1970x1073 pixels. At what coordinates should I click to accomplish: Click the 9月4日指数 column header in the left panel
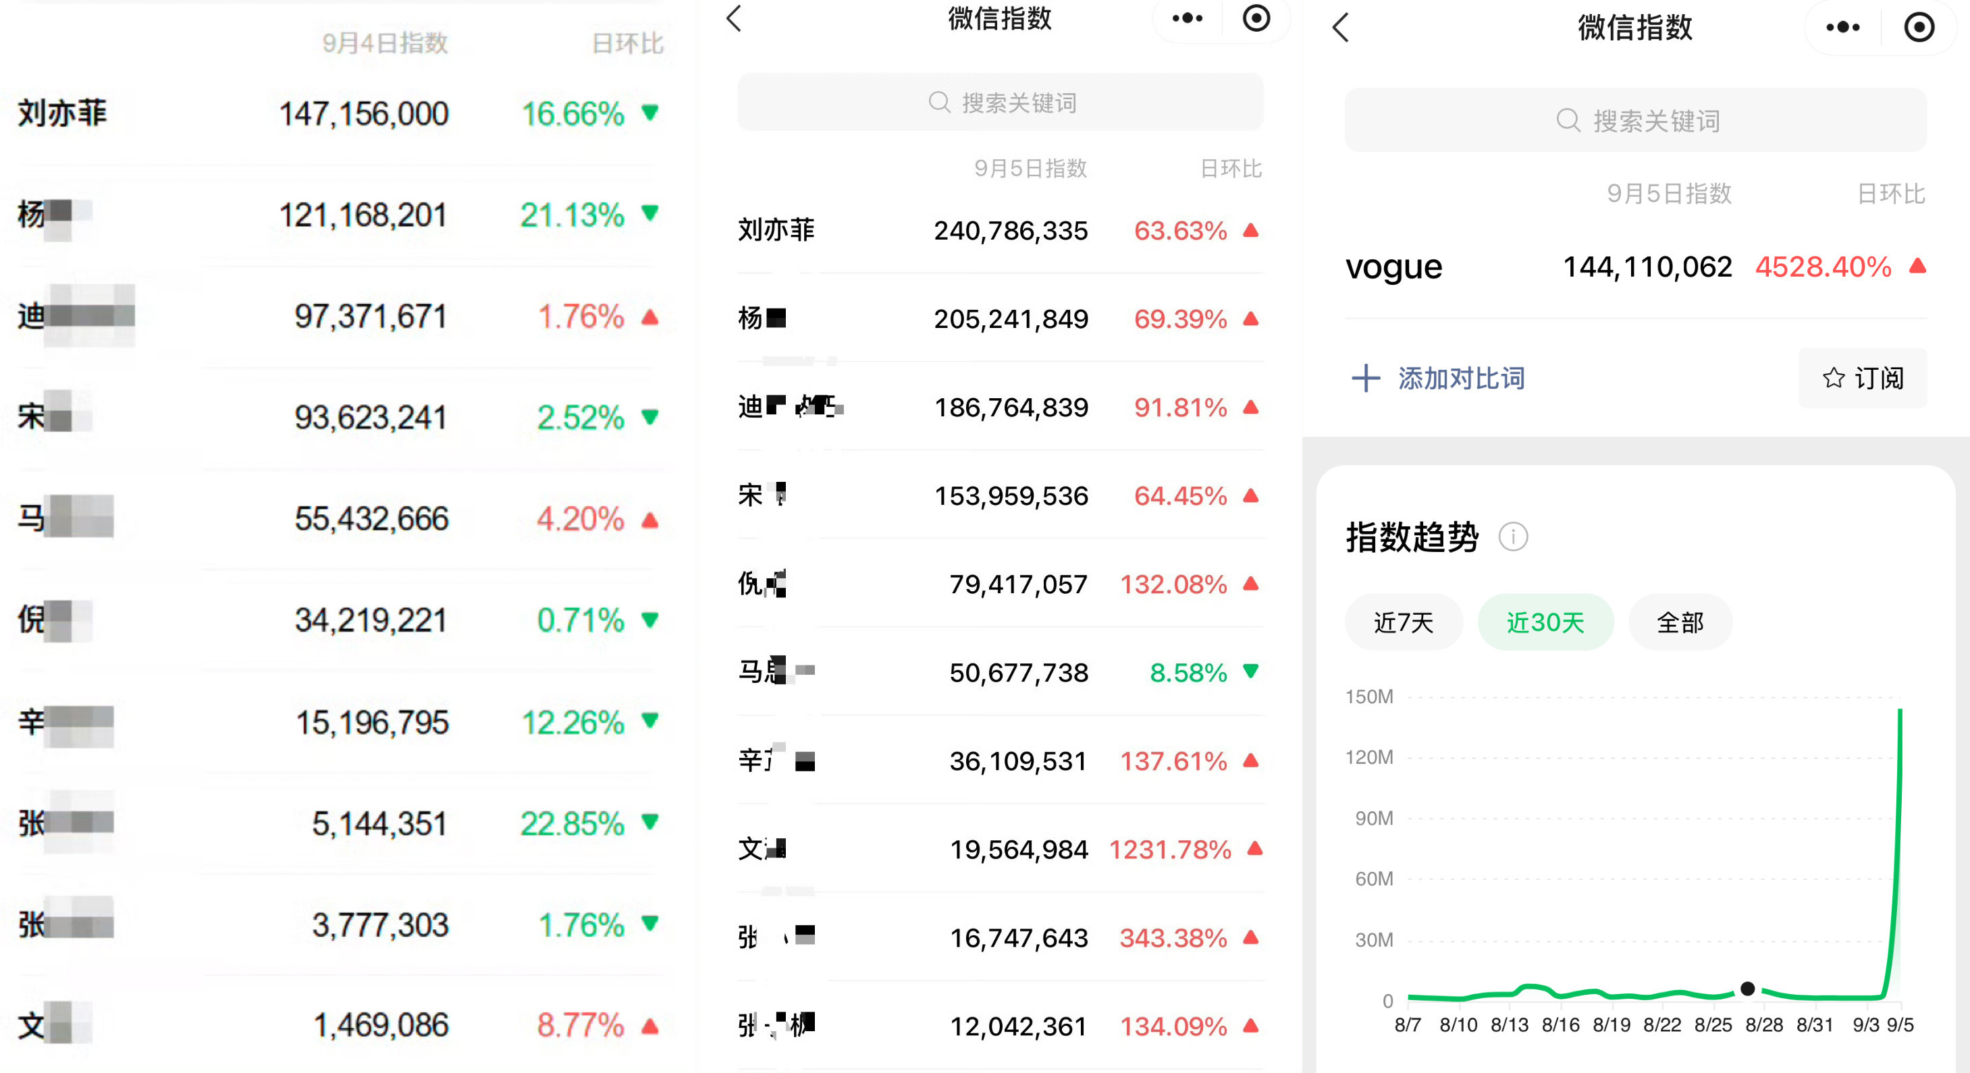(385, 43)
